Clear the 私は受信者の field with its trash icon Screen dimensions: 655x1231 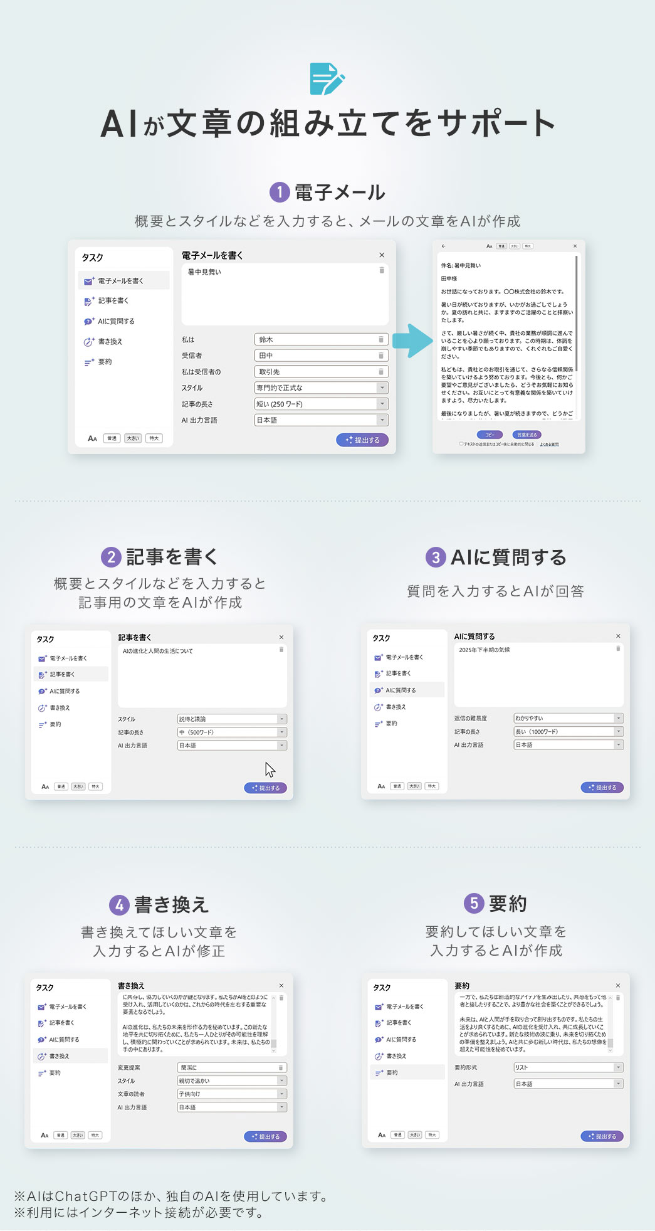[380, 372]
